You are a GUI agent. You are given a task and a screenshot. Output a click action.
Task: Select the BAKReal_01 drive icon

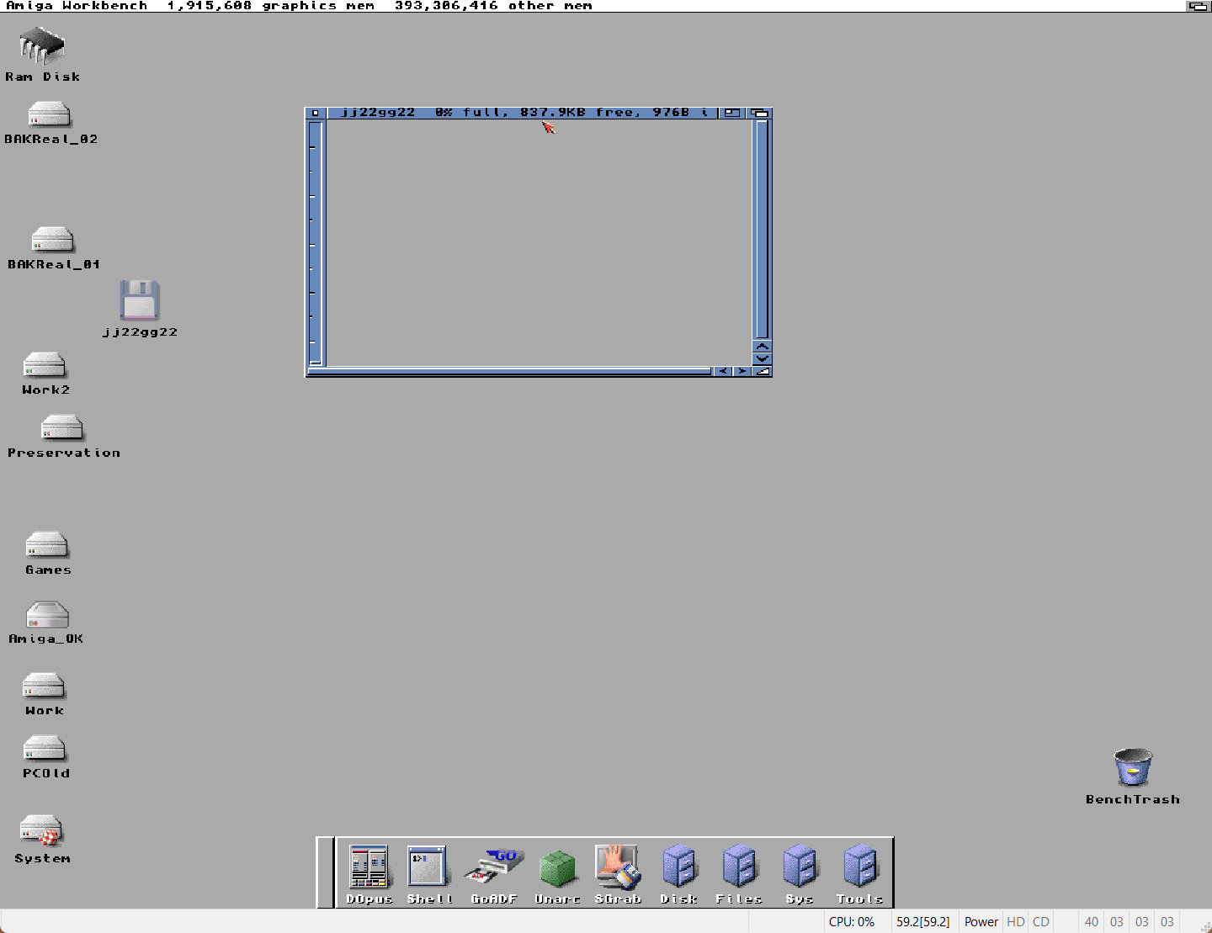point(52,239)
